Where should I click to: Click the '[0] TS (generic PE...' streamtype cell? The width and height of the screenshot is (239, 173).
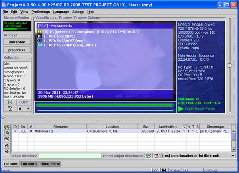point(215,131)
